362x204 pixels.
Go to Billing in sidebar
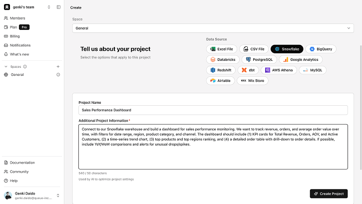[x=15, y=36]
